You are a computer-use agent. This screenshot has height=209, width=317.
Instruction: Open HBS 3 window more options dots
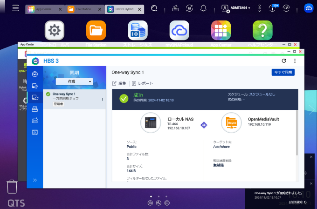pyautogui.click(x=295, y=61)
